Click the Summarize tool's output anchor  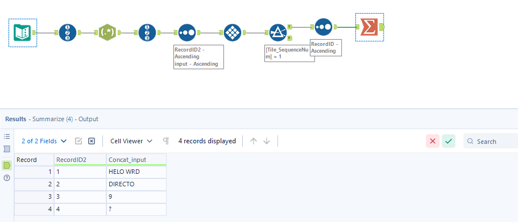tap(382, 27)
